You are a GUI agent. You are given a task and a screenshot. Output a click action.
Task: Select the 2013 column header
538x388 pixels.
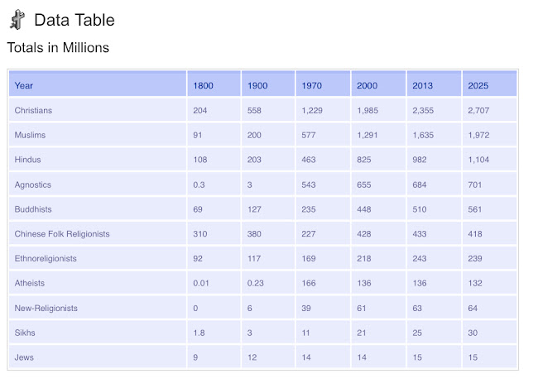(x=422, y=85)
